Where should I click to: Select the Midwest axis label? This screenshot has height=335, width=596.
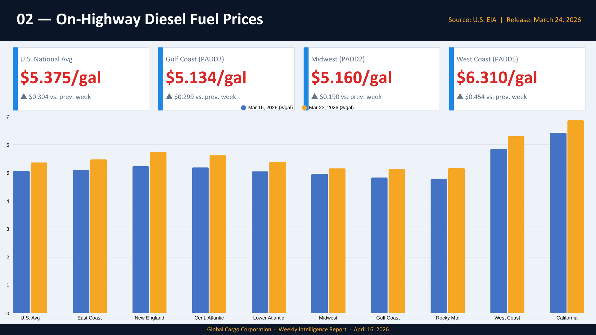coord(328,318)
